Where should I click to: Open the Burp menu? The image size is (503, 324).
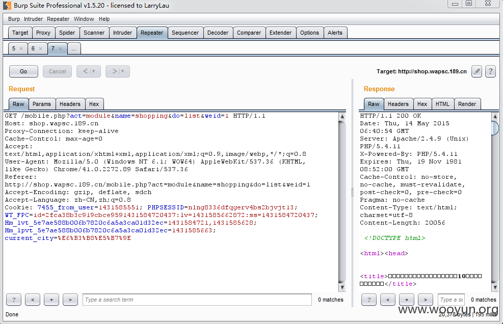pos(14,19)
